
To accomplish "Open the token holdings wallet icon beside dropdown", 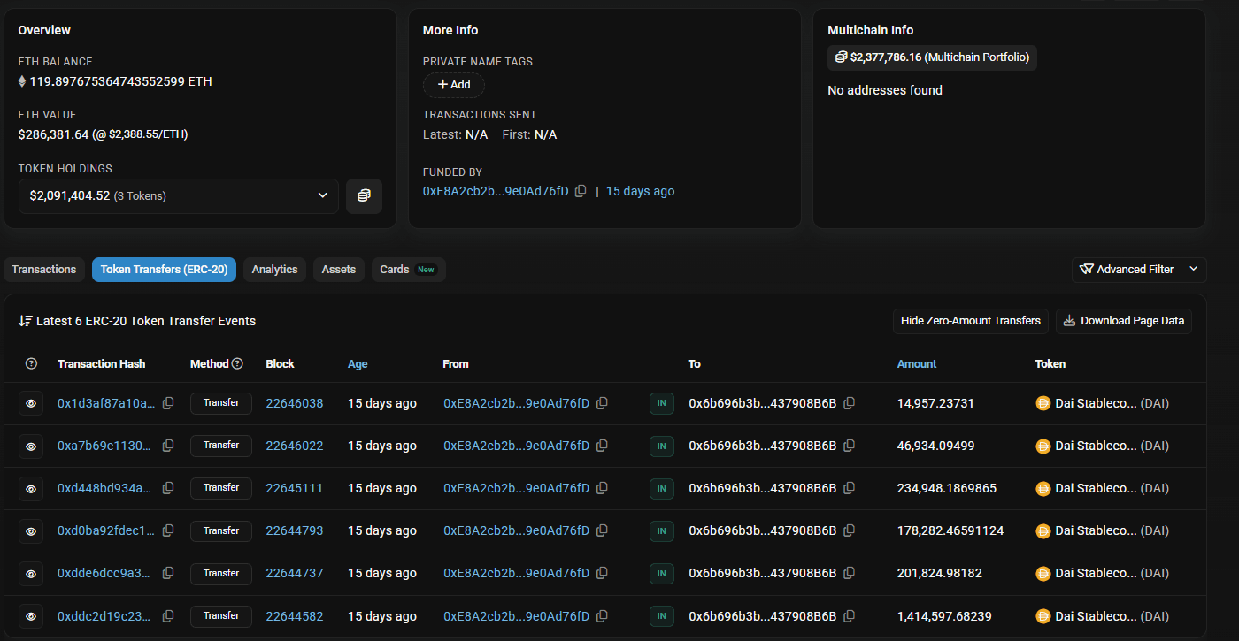I will point(364,195).
